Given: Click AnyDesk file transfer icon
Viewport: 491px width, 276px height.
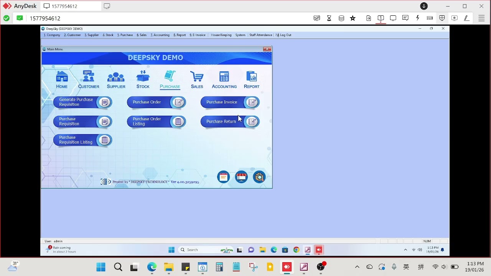Looking at the screenshot, I should tap(369, 18).
